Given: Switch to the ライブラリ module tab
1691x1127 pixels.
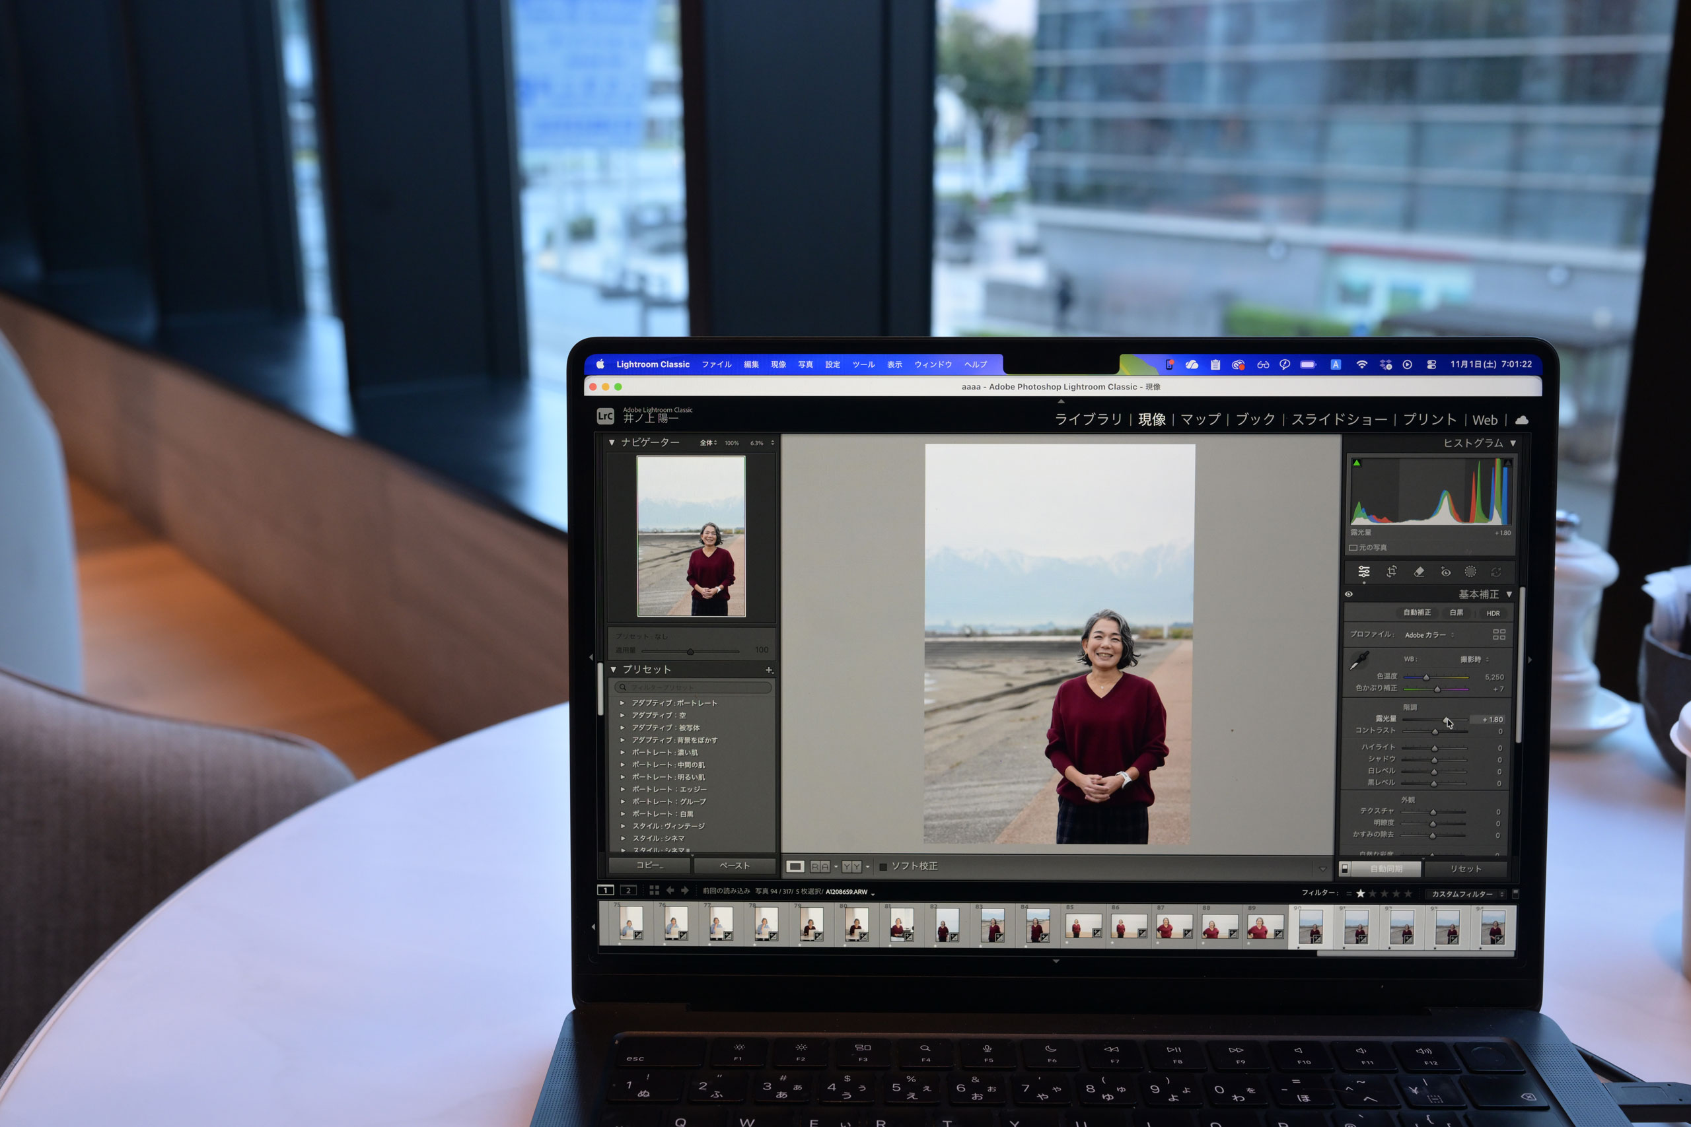Looking at the screenshot, I should coord(1088,420).
